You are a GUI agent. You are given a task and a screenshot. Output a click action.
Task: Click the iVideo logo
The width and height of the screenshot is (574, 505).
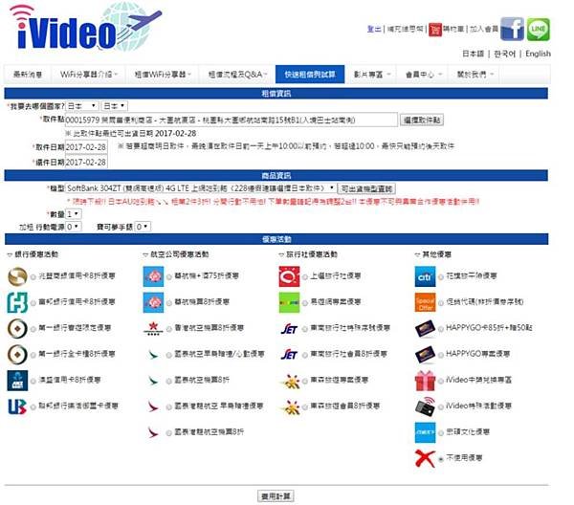(x=85, y=28)
